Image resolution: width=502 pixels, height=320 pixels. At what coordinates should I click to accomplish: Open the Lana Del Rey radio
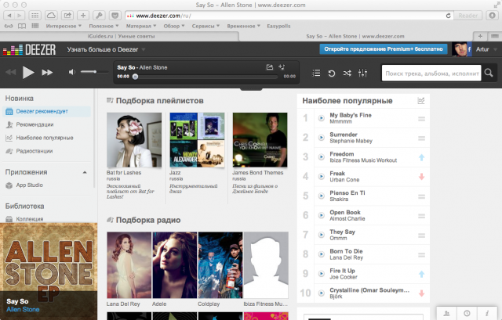[129, 265]
